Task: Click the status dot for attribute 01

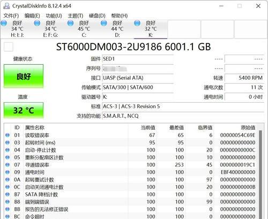Action: [x=8, y=135]
